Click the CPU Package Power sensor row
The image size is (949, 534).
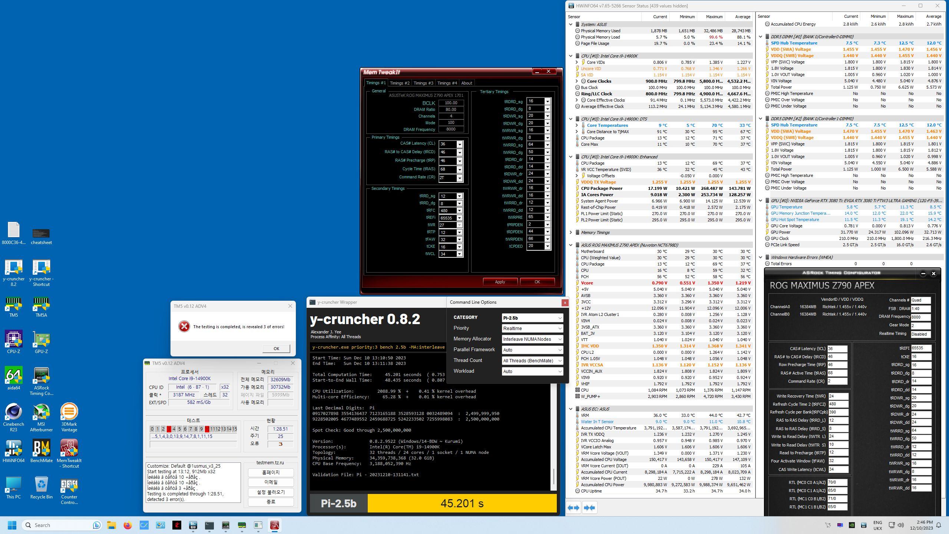click(664, 188)
